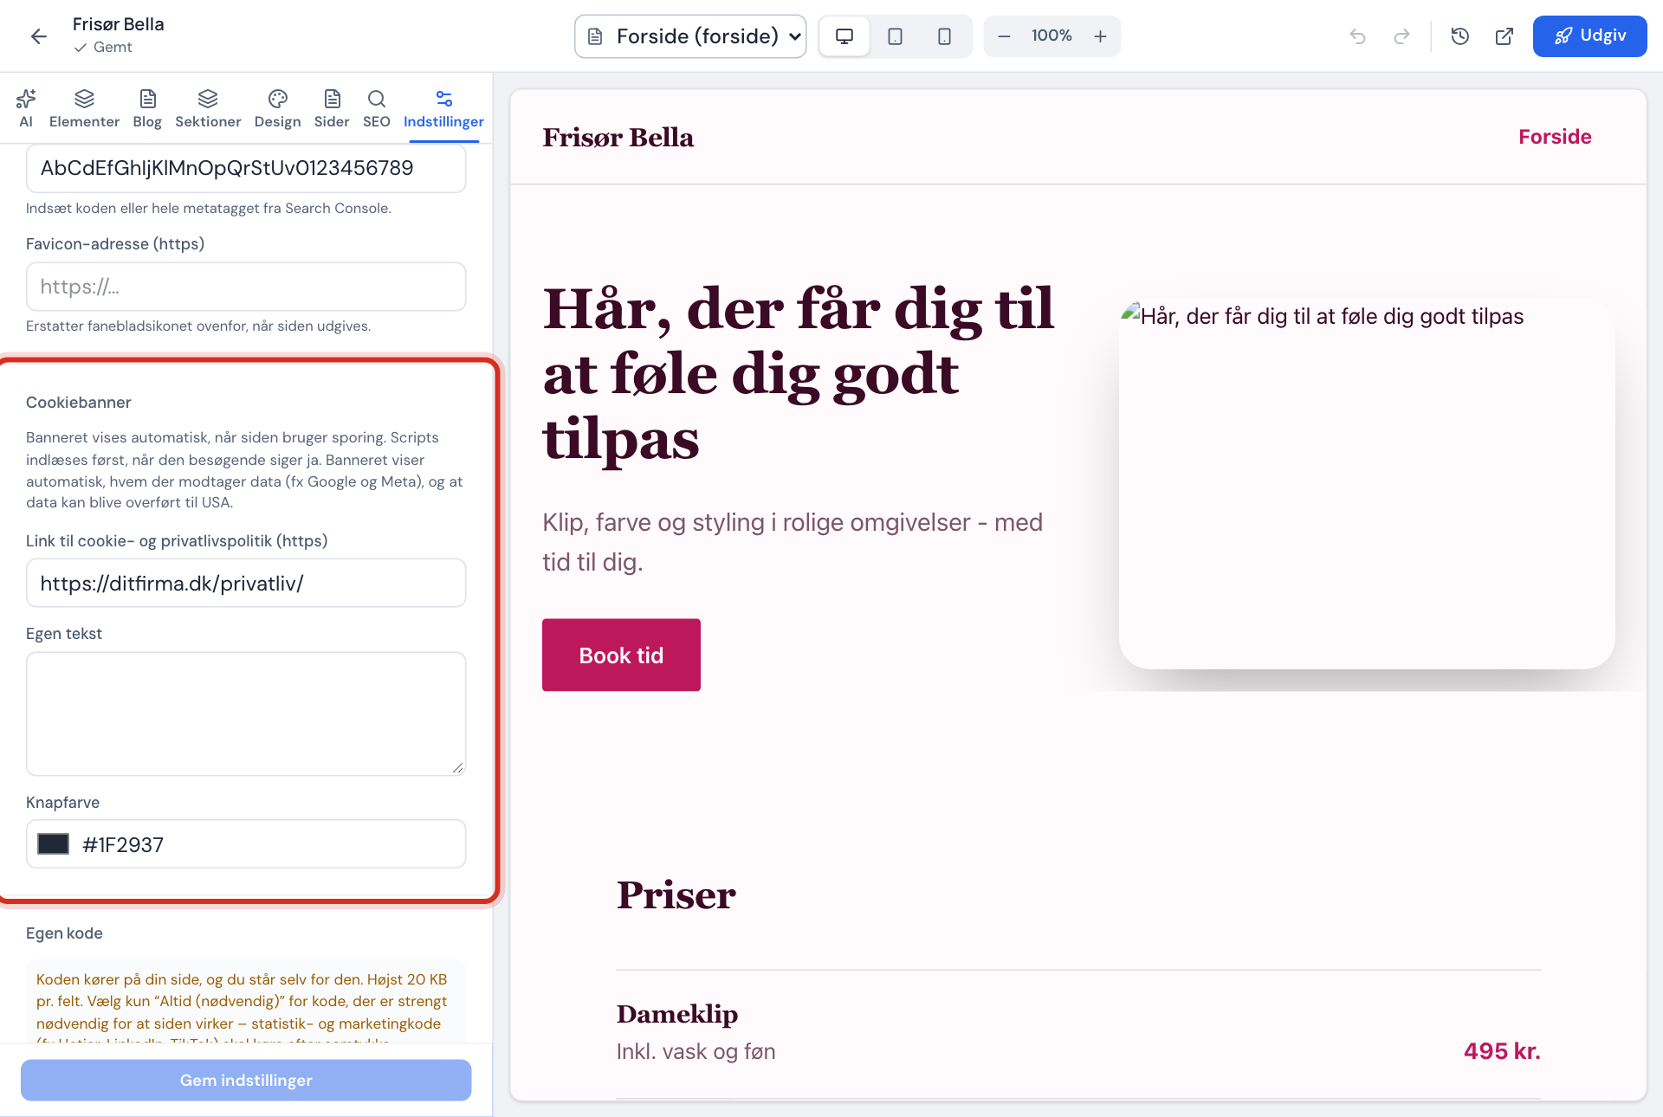
Task: Open version history clock icon
Action: pos(1460,36)
